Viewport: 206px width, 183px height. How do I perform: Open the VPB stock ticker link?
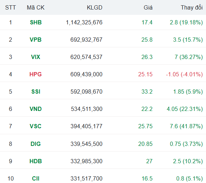coord(36,40)
